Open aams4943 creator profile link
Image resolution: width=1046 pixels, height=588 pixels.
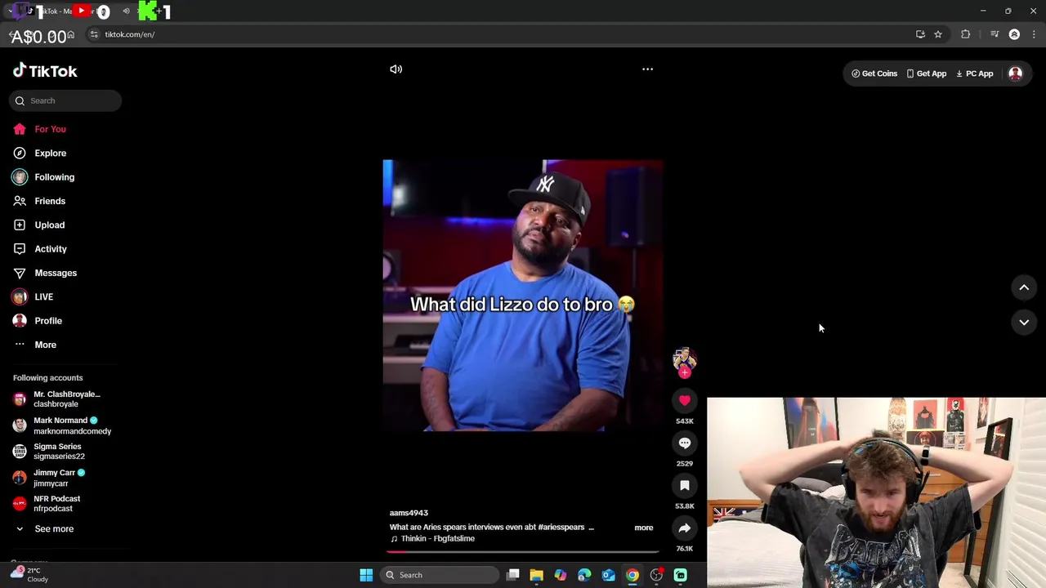point(409,513)
